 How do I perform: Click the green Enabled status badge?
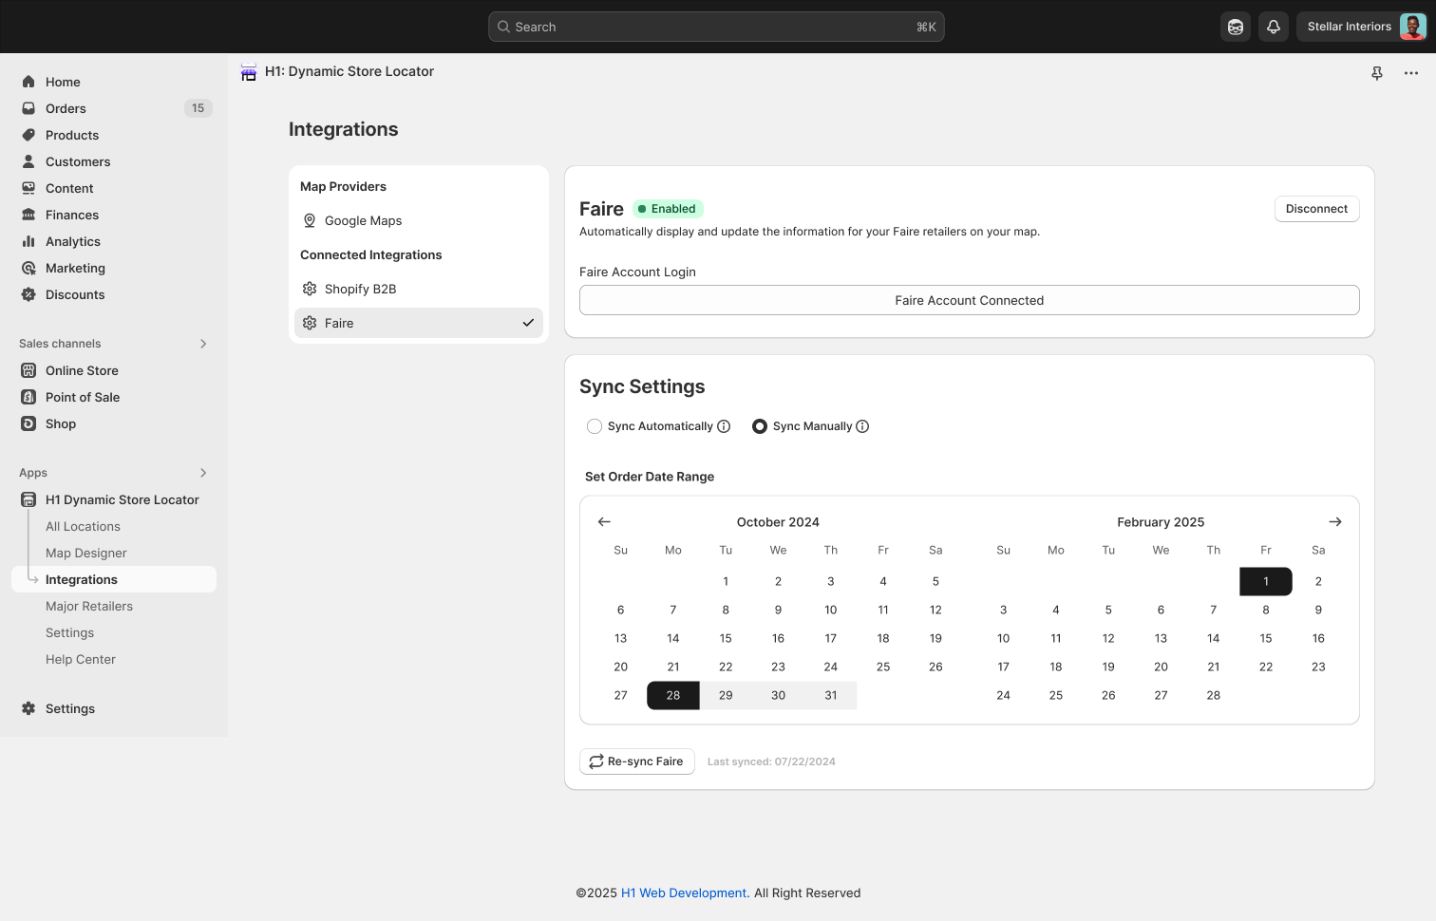click(668, 209)
